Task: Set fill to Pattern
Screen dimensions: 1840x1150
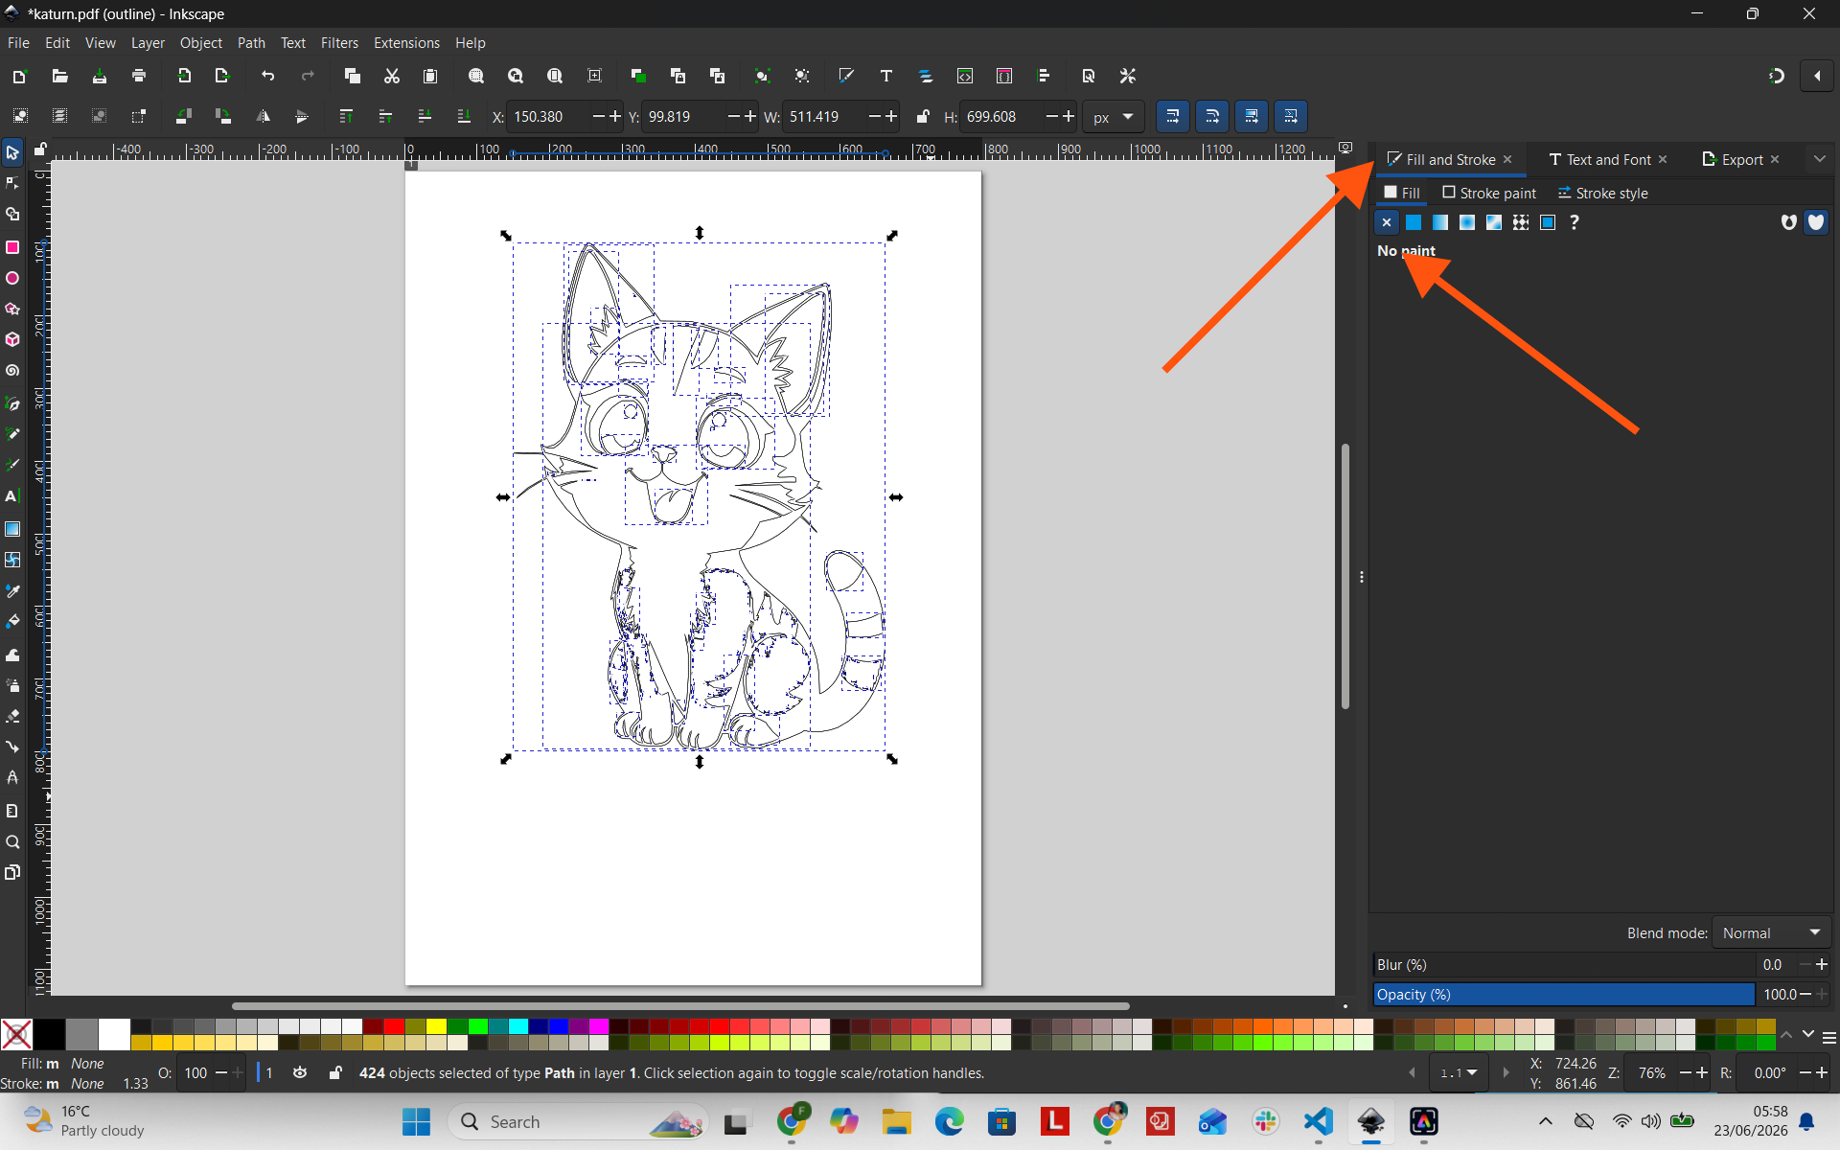Action: 1521,222
